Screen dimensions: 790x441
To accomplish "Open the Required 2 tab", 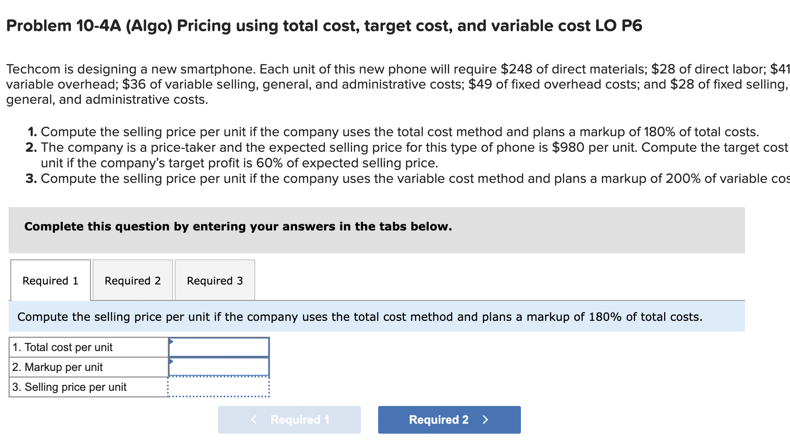I will (x=132, y=281).
